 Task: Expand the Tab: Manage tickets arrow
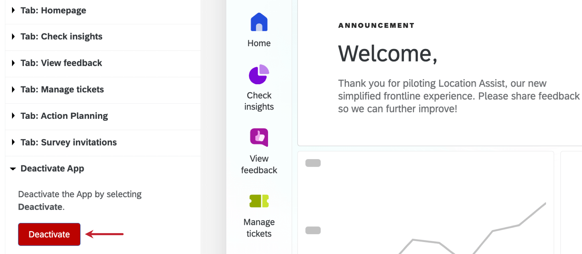coord(13,89)
